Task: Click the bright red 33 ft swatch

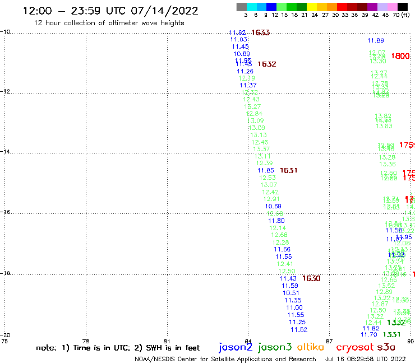Action: point(342,7)
